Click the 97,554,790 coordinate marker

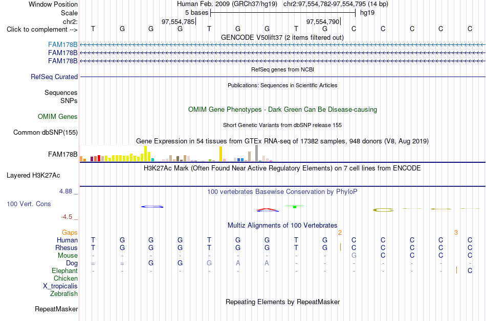tap(323, 21)
